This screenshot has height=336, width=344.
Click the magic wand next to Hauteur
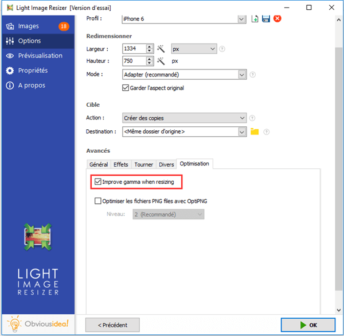[161, 61]
